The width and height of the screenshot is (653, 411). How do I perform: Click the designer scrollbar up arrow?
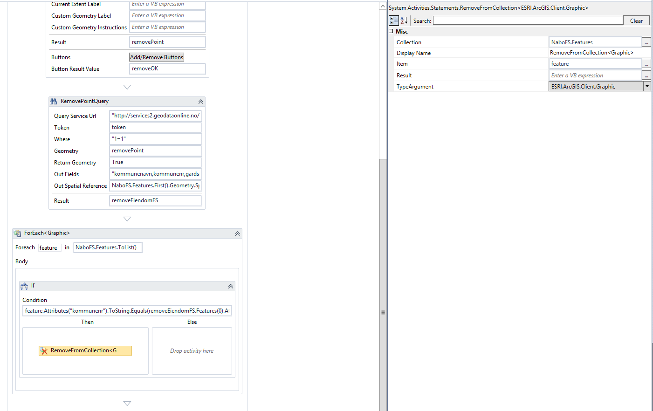point(383,6)
